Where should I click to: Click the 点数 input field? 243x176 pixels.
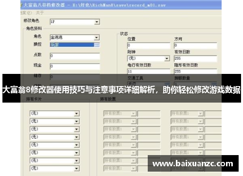75,56
